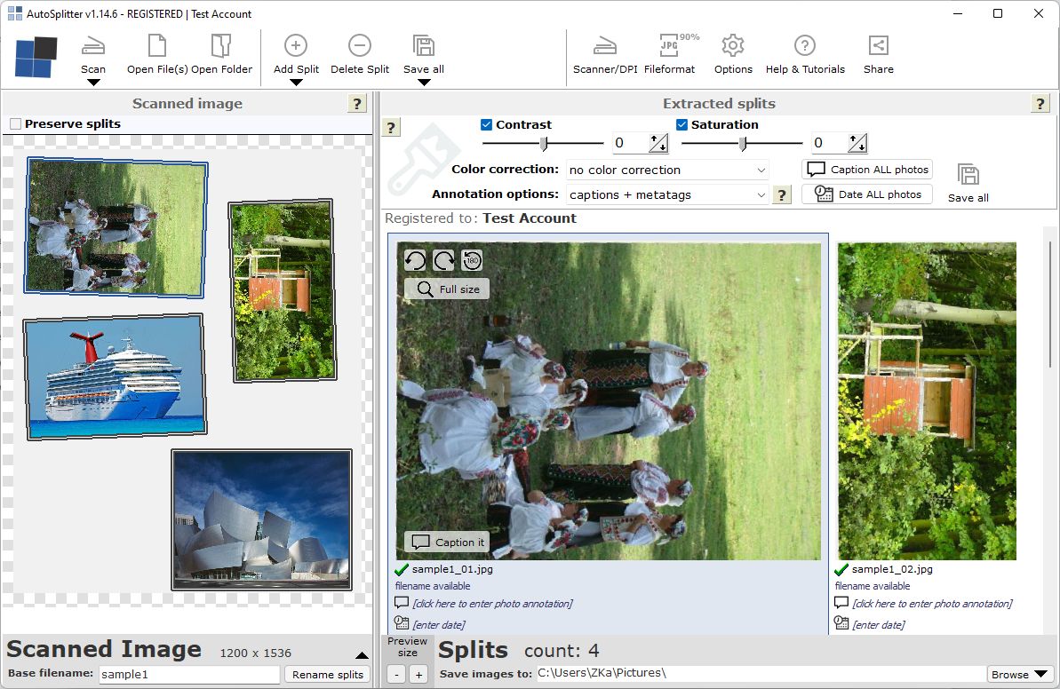Click the Caption it button
Image resolution: width=1060 pixels, height=689 pixels.
tap(447, 542)
